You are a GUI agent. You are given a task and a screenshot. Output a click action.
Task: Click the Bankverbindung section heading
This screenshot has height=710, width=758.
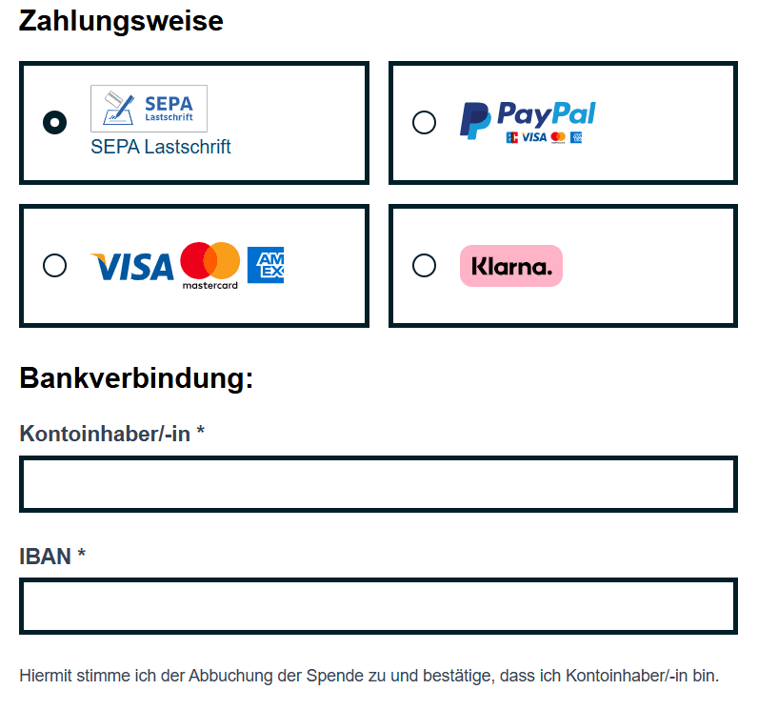coord(136,378)
